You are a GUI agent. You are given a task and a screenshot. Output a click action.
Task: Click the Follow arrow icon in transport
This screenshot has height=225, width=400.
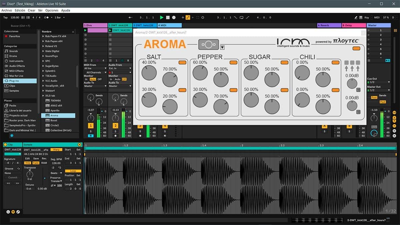(131, 17)
